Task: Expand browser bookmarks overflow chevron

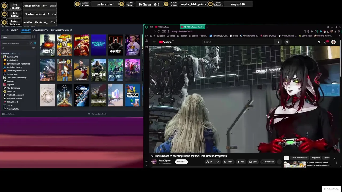Action: click(x=340, y=36)
